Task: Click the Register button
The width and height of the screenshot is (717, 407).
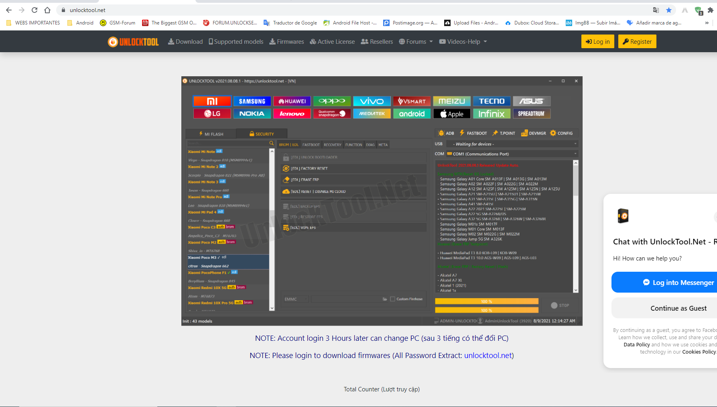Action: click(x=637, y=42)
